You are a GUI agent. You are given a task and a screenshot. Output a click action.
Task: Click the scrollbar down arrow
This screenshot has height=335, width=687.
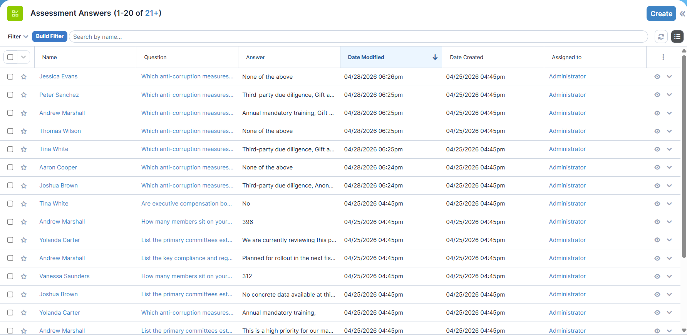coord(684,330)
